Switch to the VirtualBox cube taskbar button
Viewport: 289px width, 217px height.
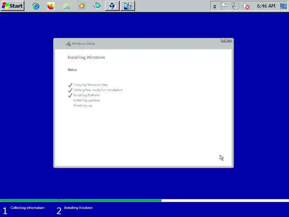(112, 6)
